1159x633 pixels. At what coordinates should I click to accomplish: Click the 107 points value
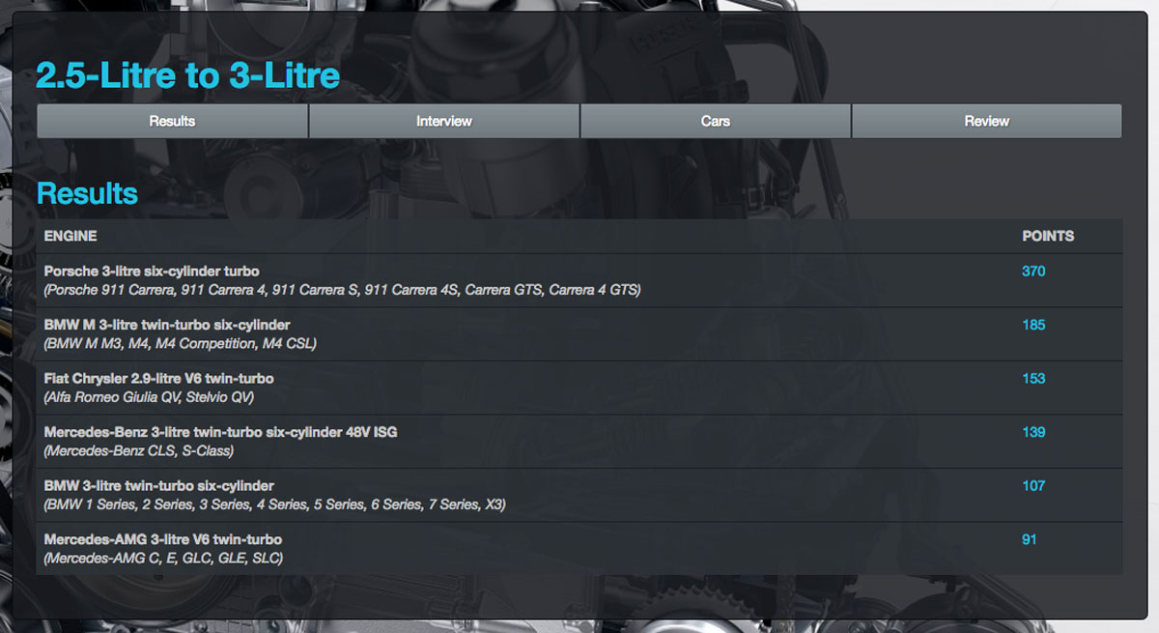pos(1033,486)
